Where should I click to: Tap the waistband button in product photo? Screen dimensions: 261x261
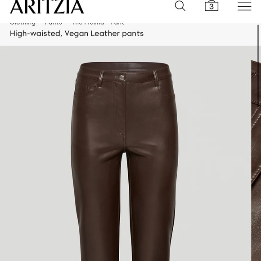point(122,77)
